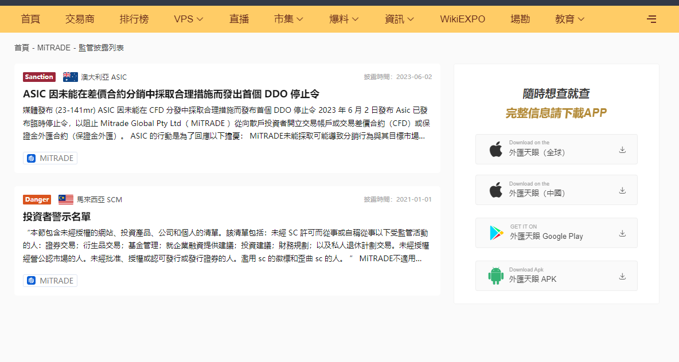Click the Apple icon for 外匯天眼（全球）
Viewport: 679px width, 362px height.
pyautogui.click(x=496, y=149)
